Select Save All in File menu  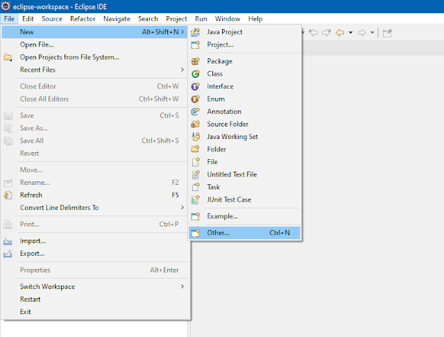(95, 140)
